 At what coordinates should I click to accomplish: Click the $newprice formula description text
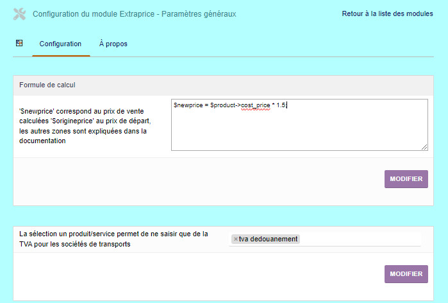85,126
